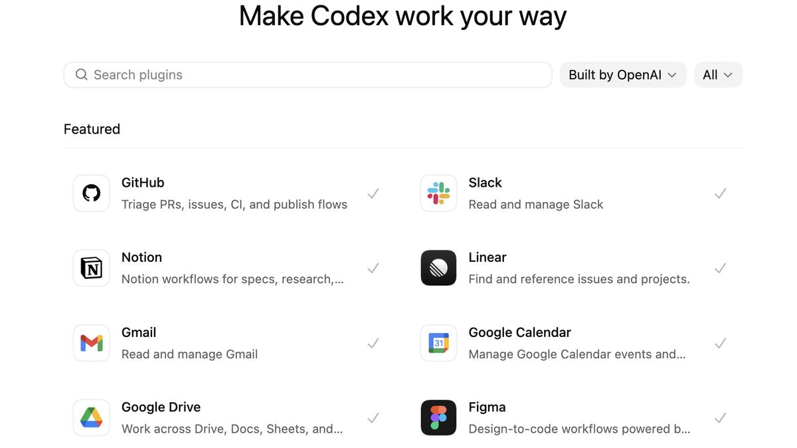Click the Linear plugin icon
Screen dimensions: 797x448
[438, 268]
